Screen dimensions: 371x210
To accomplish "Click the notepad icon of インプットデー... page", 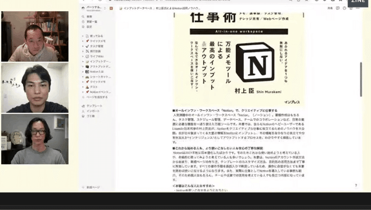I will click(x=87, y=62).
